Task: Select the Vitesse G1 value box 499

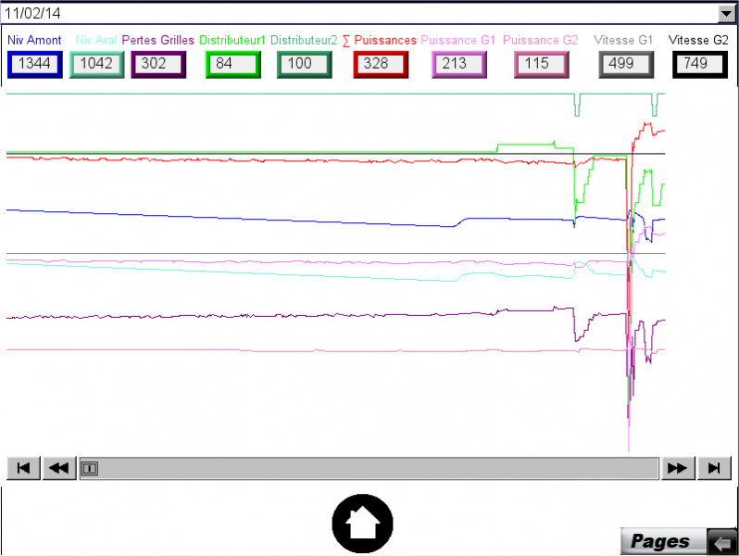Action: [x=626, y=64]
